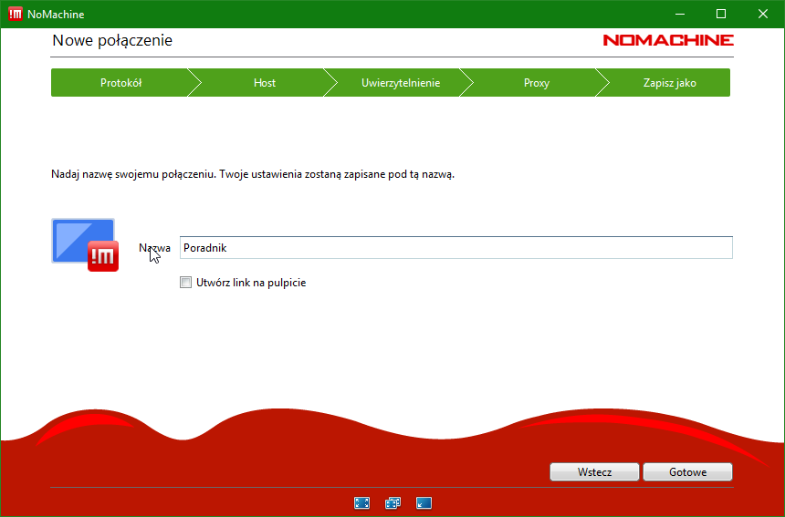Select the Proxy step in the breadcrumb
The height and width of the screenshot is (517, 785).
537,83
